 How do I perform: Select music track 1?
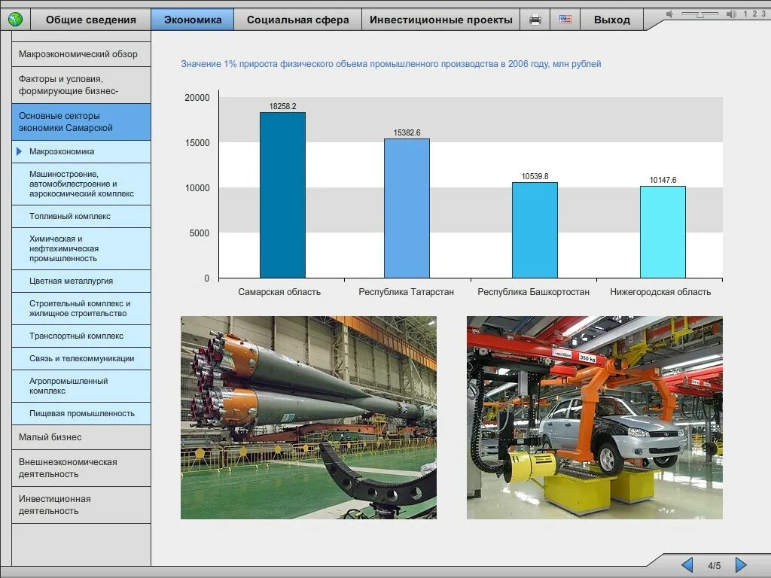(x=745, y=14)
